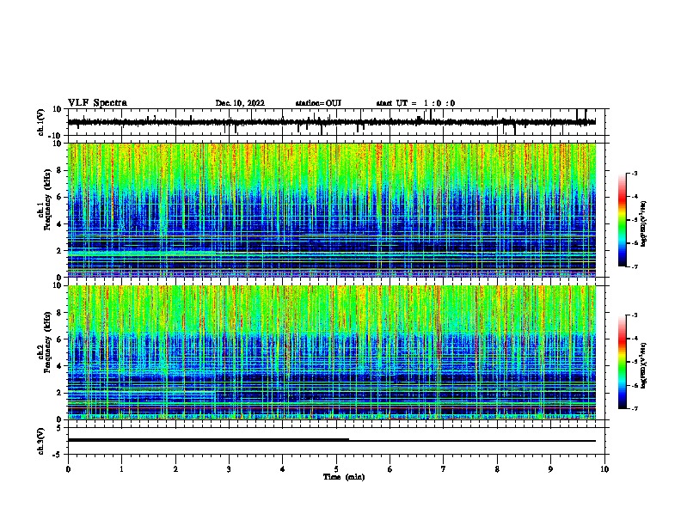Screen dimensions: 681x526
Task: Click the ch.2 spectrogram panel
Action: [x=331, y=352]
